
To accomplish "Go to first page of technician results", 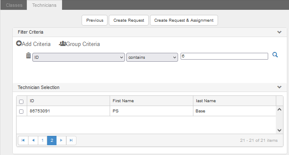I will tap(23, 141).
